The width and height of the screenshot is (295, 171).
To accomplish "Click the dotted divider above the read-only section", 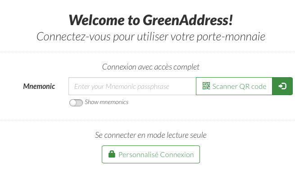I will click(x=148, y=120).
